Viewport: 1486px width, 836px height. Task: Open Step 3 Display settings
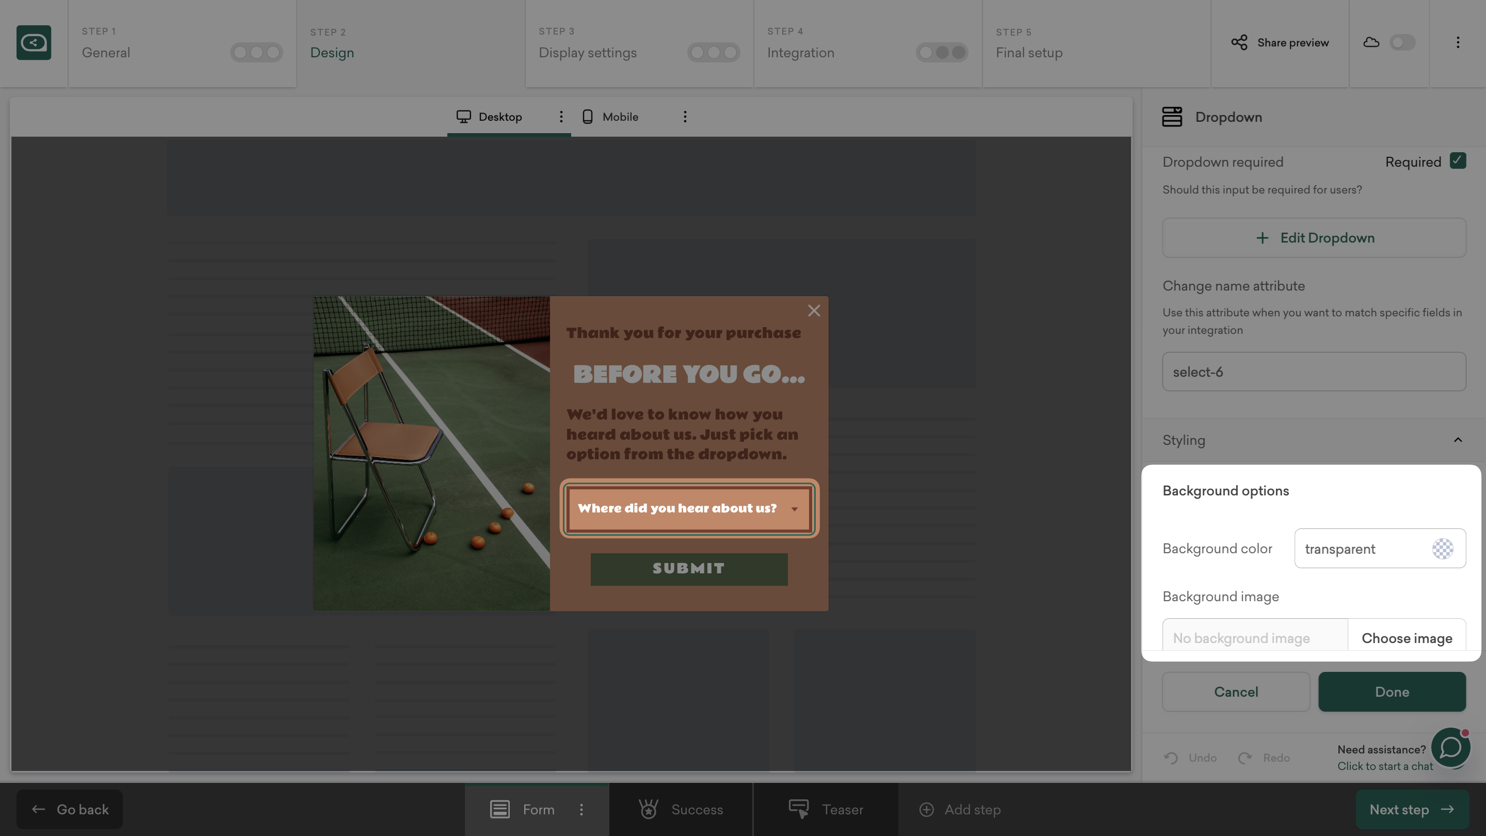point(587,53)
